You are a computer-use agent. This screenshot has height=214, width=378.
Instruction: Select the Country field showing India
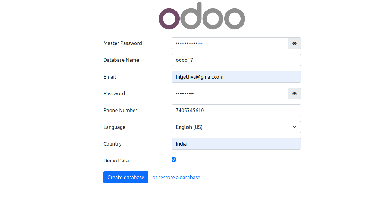(236, 144)
